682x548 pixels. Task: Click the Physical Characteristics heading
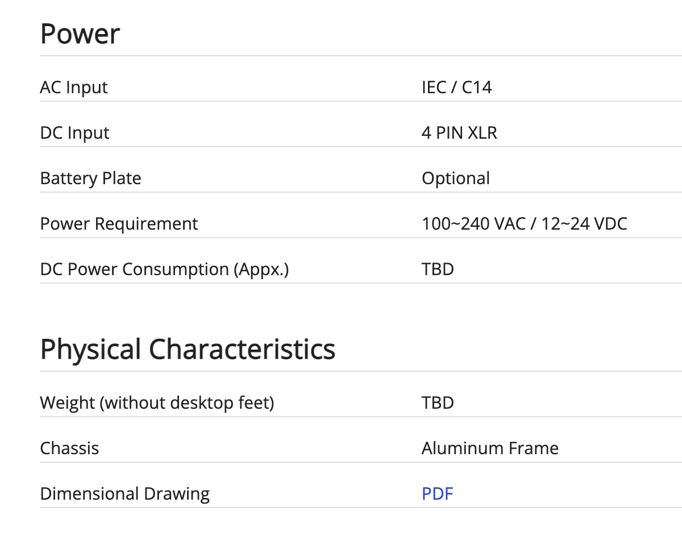pyautogui.click(x=188, y=349)
